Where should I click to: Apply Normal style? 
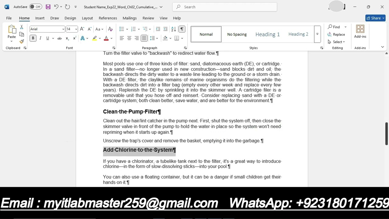(x=206, y=34)
